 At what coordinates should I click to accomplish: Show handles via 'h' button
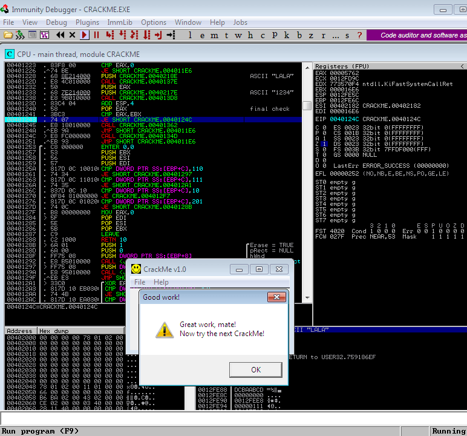pos(250,35)
